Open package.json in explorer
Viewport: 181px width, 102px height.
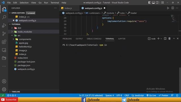click(x=24, y=65)
